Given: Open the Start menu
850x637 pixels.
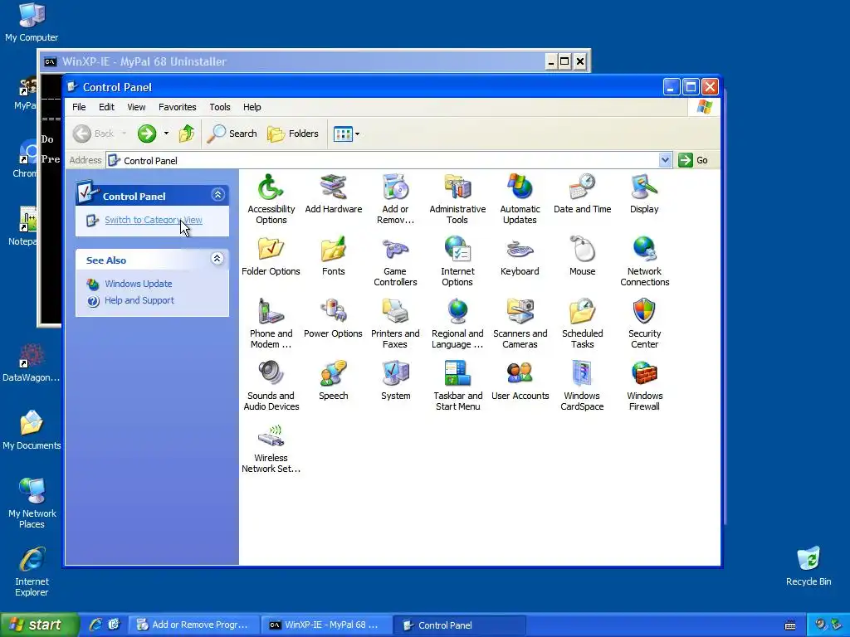Looking at the screenshot, I should 40,625.
